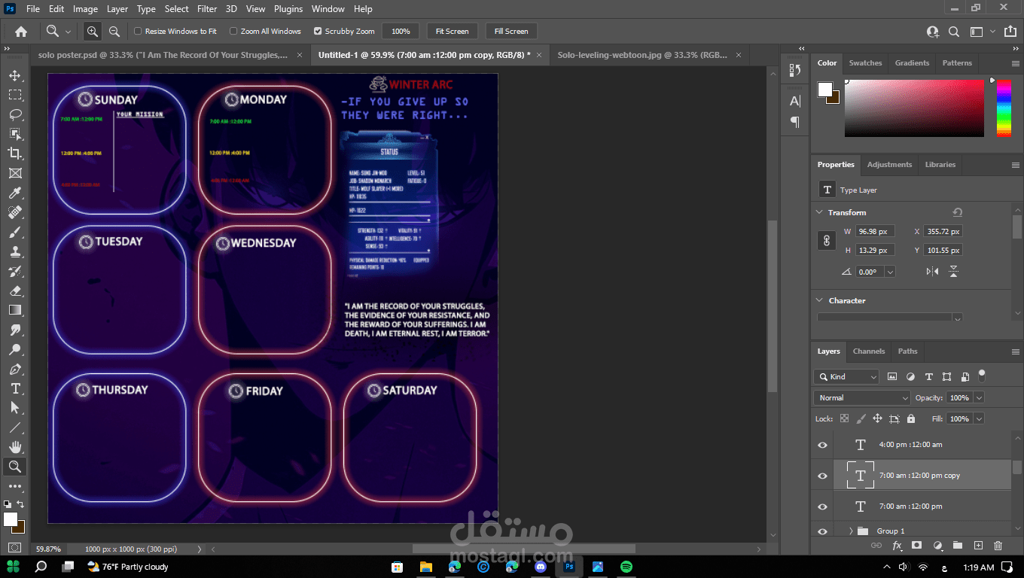
Task: Select the Lasso tool
Action: (x=15, y=114)
